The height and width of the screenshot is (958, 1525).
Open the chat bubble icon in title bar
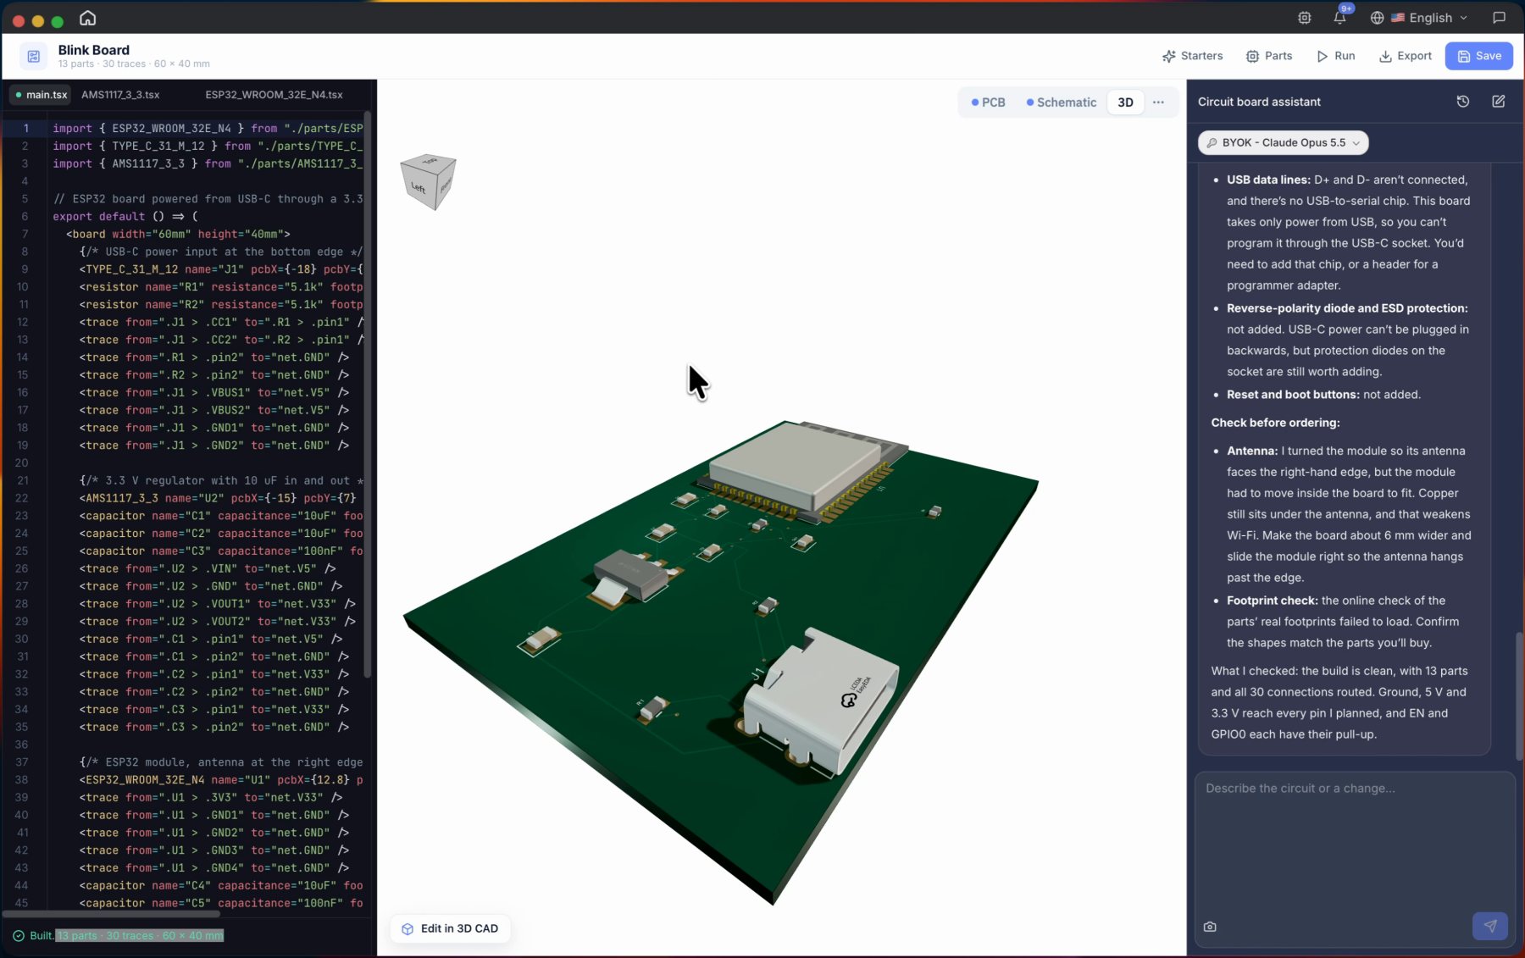1499,18
